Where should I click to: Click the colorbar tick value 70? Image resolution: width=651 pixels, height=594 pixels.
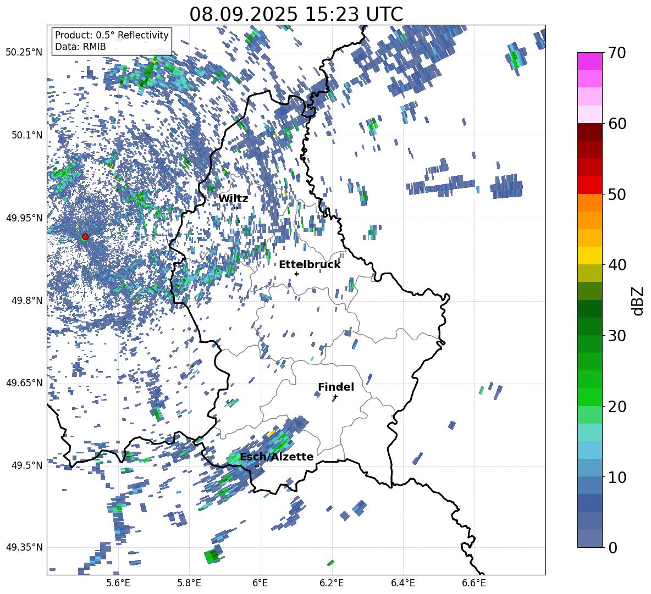pyautogui.click(x=617, y=53)
